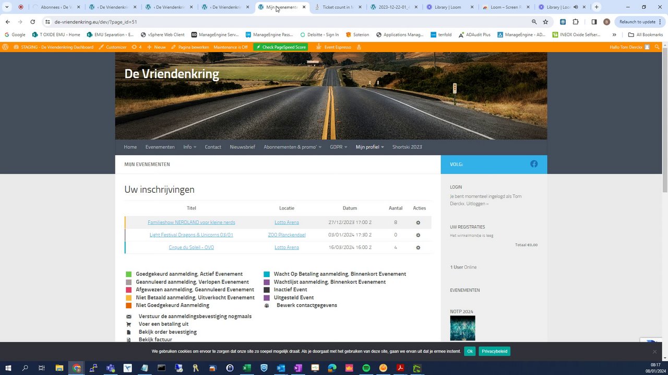The width and height of the screenshot is (668, 375).
Task: Open the browser extensions puzzle icon
Action: pos(576,22)
